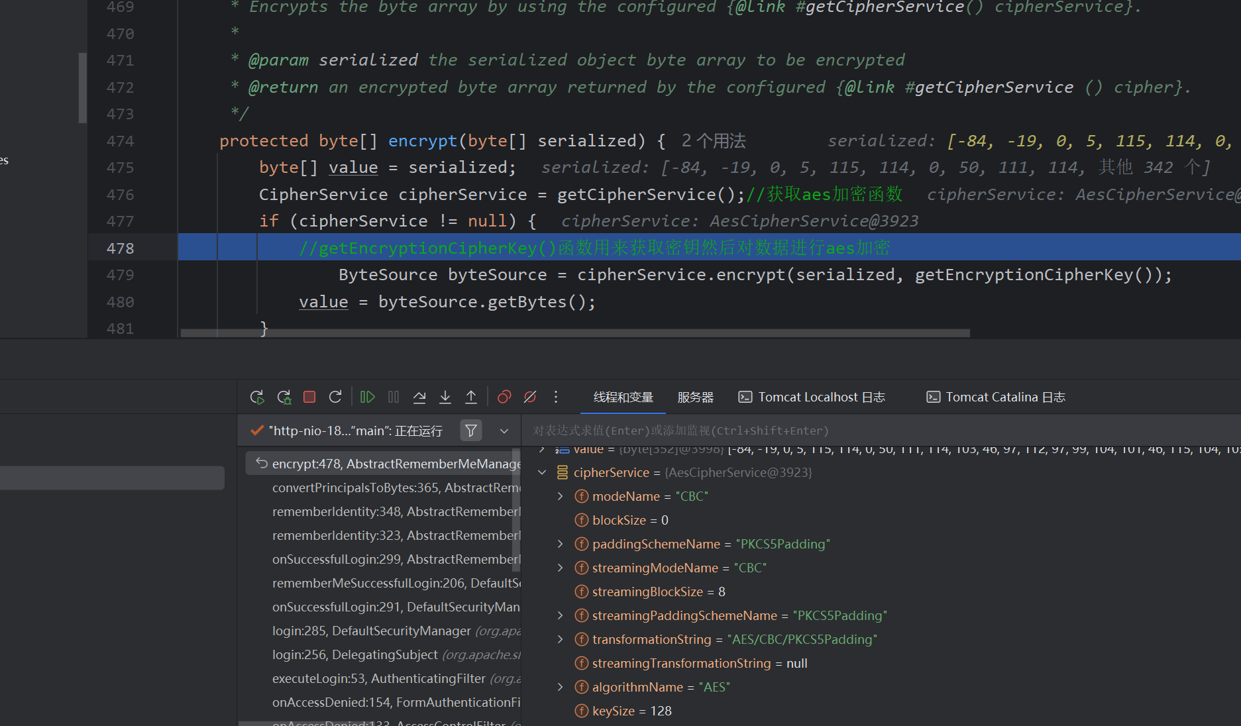The width and height of the screenshot is (1241, 726).
Task: Select the rememberIdentity:323 stack frame
Action: click(383, 535)
